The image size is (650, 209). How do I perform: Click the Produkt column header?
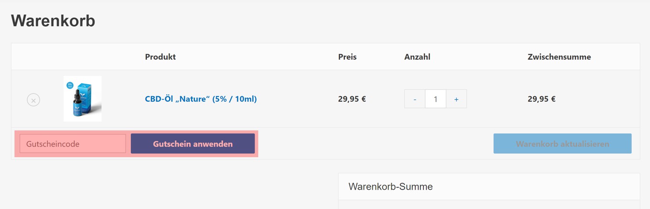click(x=160, y=57)
